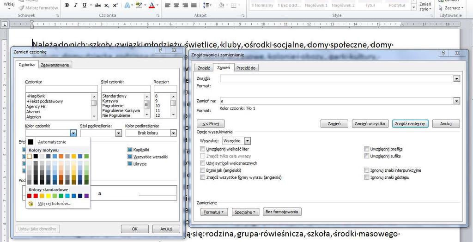Enable Uwzględnij prefiks checkbox
The image size is (473, 242).
366,149
